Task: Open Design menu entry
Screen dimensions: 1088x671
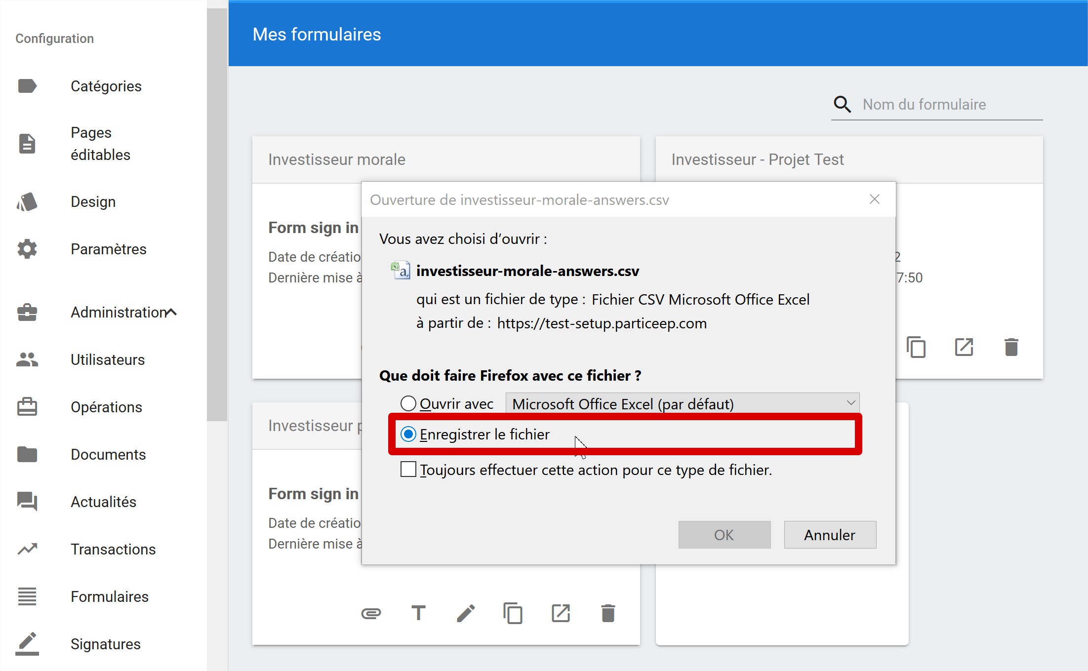Action: coord(93,201)
